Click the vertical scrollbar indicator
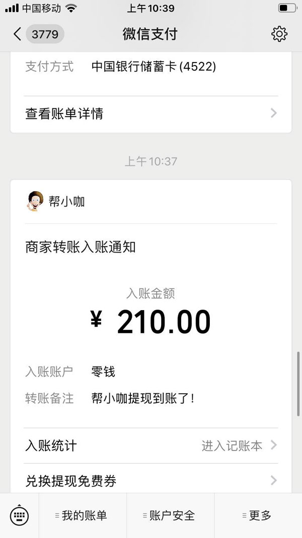This screenshot has width=302, height=538. coord(298,384)
